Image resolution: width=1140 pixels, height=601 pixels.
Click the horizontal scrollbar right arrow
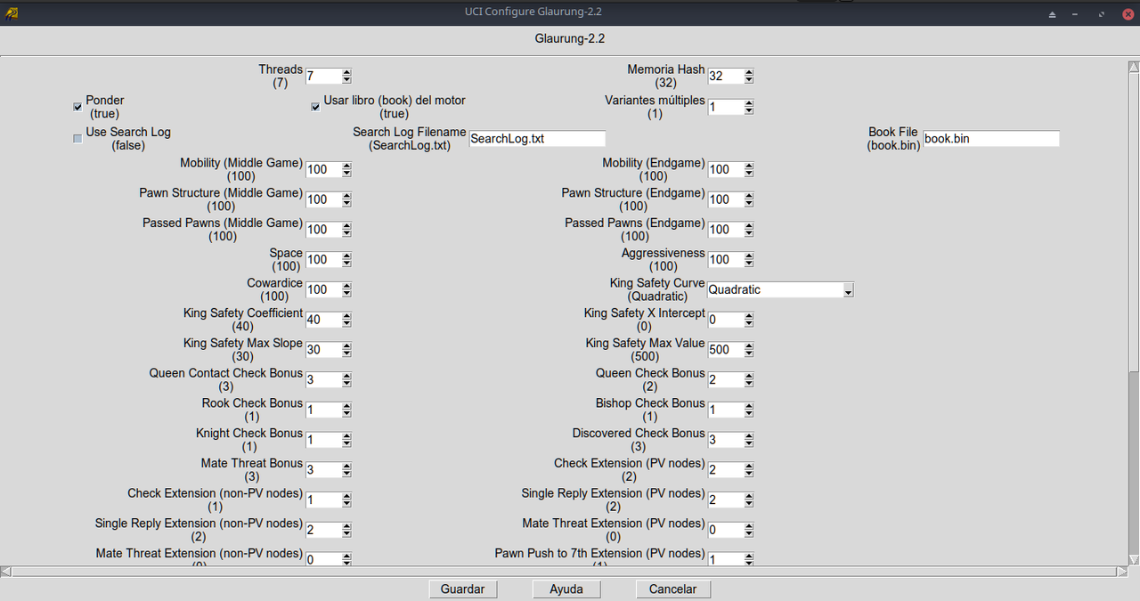coord(1122,571)
